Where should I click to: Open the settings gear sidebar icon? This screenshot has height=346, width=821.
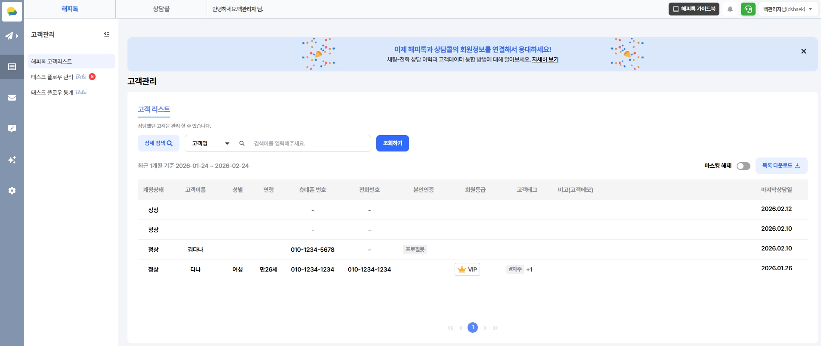pyautogui.click(x=12, y=191)
